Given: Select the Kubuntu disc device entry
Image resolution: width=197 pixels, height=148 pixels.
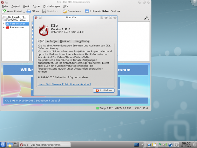Looking at the screenshot, I should coord(16,18).
